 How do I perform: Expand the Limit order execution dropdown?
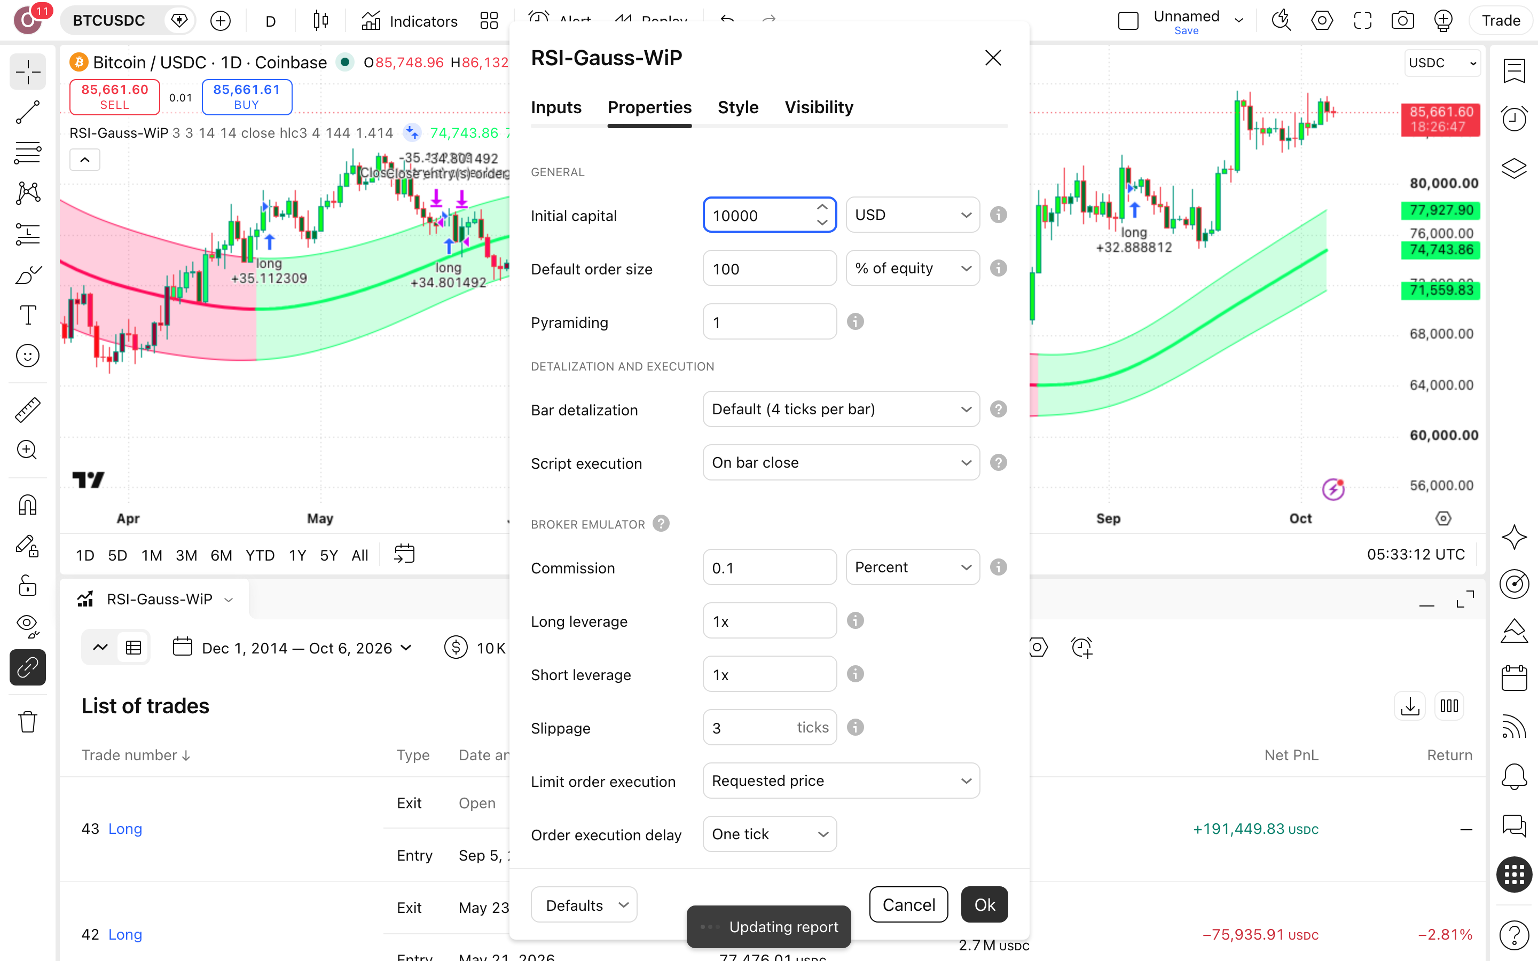point(842,781)
